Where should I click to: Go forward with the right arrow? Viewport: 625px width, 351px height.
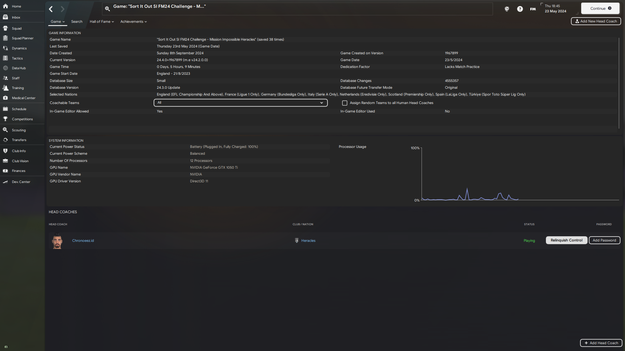click(62, 9)
